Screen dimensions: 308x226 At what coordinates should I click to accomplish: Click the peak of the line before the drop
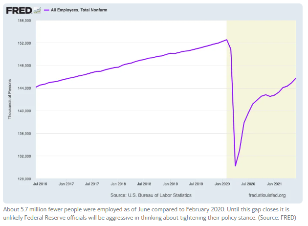tap(226, 40)
